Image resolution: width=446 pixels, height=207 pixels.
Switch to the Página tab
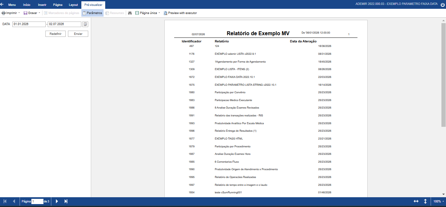click(58, 5)
